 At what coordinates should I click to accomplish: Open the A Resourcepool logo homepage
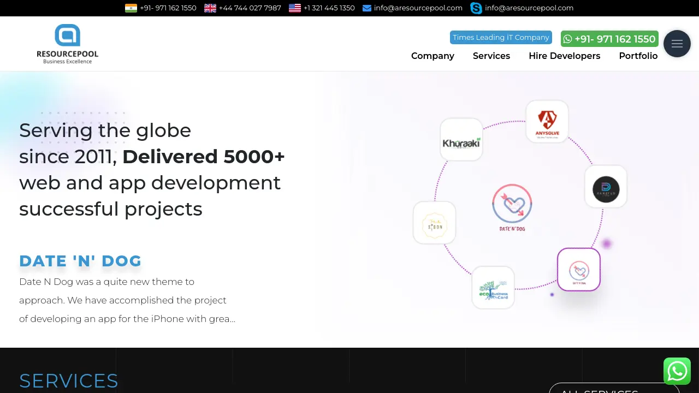(x=67, y=44)
